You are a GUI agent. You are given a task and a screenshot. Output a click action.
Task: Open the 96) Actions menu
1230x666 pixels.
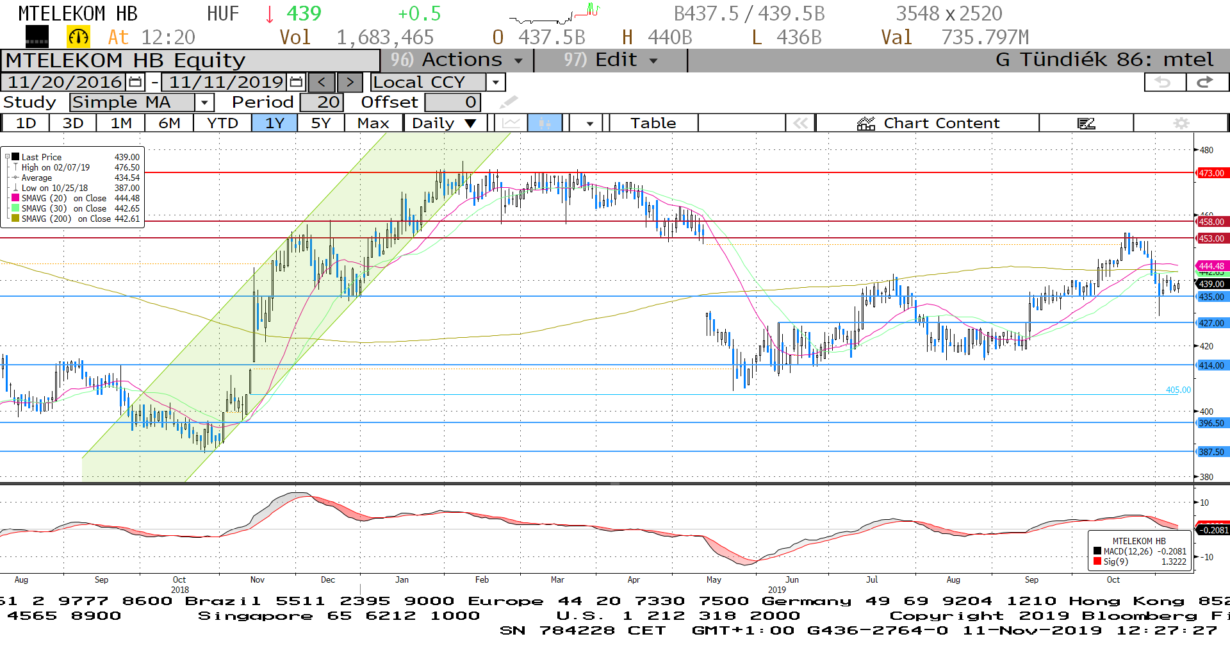pos(457,60)
